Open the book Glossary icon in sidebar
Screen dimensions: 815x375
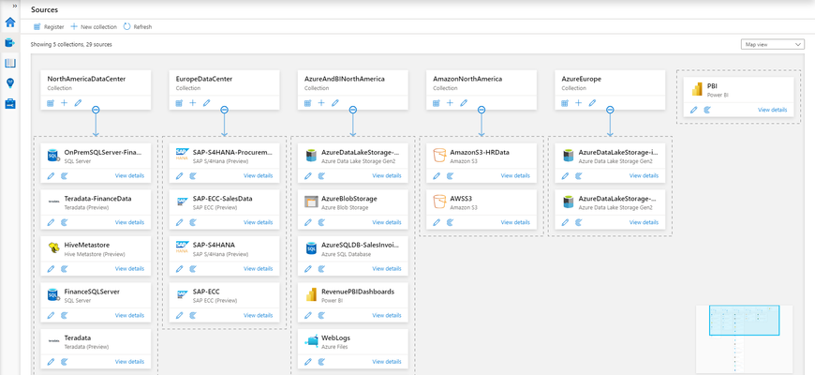(x=10, y=64)
